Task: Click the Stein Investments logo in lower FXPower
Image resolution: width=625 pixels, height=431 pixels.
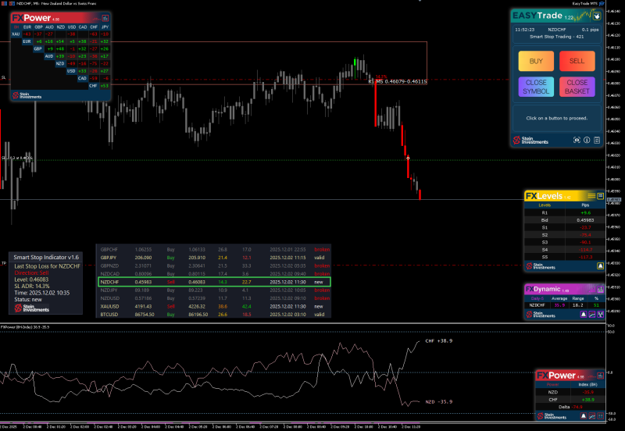Action: [x=552, y=416]
